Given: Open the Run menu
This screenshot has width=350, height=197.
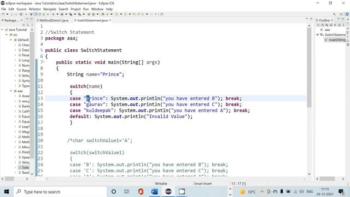Looking at the screenshot, I should point(86,9).
